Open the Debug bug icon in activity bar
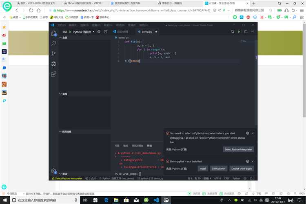The image size is (306, 204). (x=53, y=64)
